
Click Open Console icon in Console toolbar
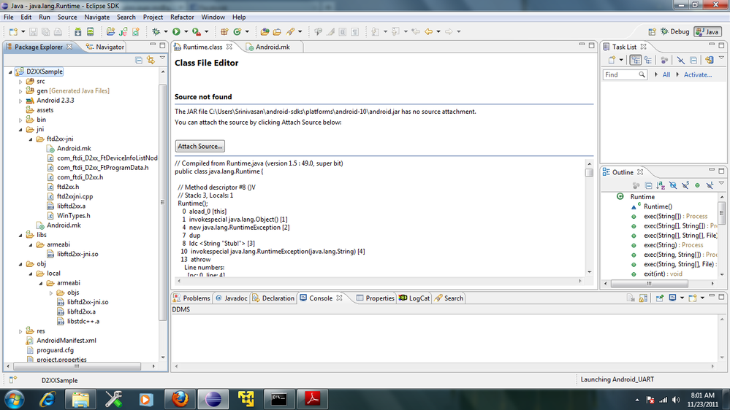(693, 298)
